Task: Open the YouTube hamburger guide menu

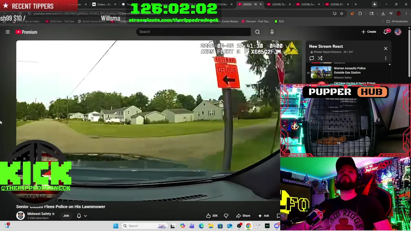Action: 8,32
